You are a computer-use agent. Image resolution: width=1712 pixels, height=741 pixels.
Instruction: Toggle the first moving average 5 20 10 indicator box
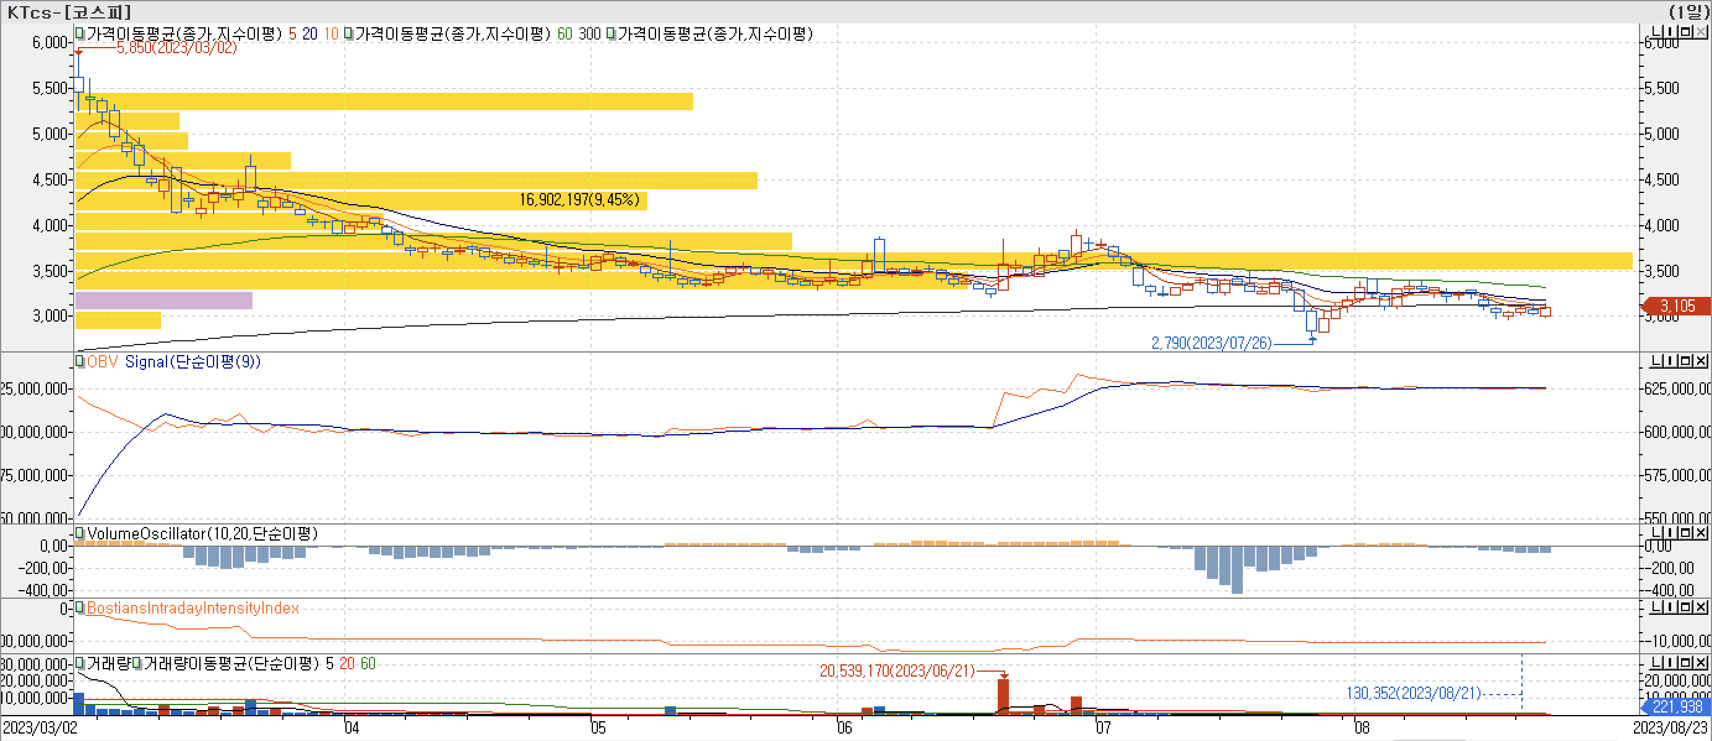(x=80, y=33)
